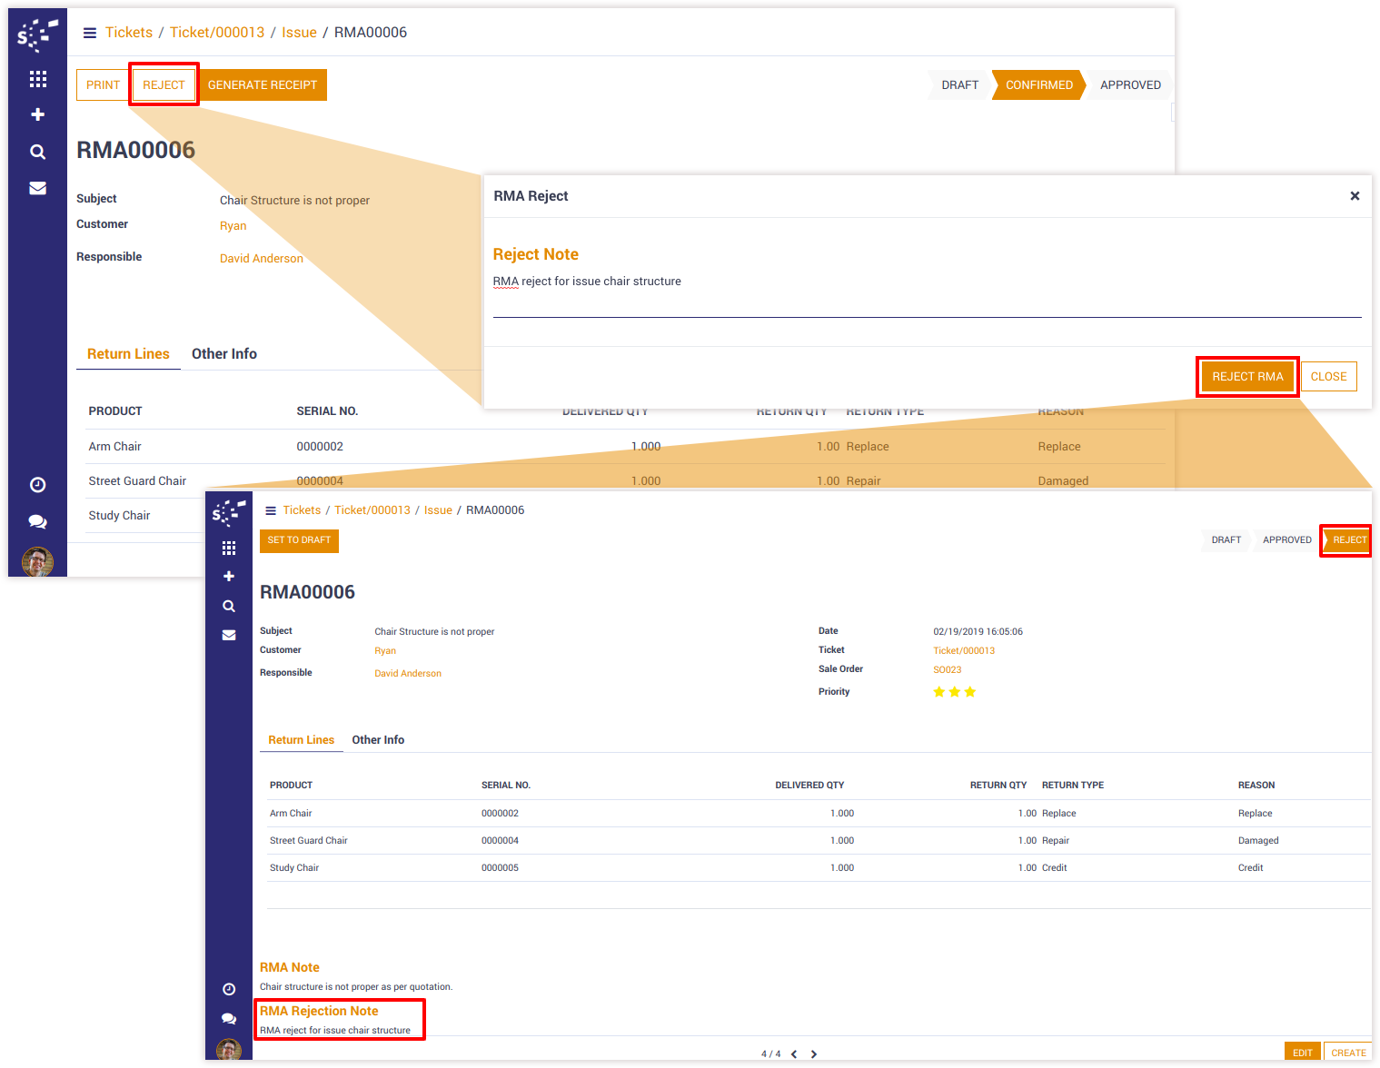This screenshot has height=1068, width=1380.
Task: Open the apps grid icon in top-window sidebar
Action: (x=38, y=79)
